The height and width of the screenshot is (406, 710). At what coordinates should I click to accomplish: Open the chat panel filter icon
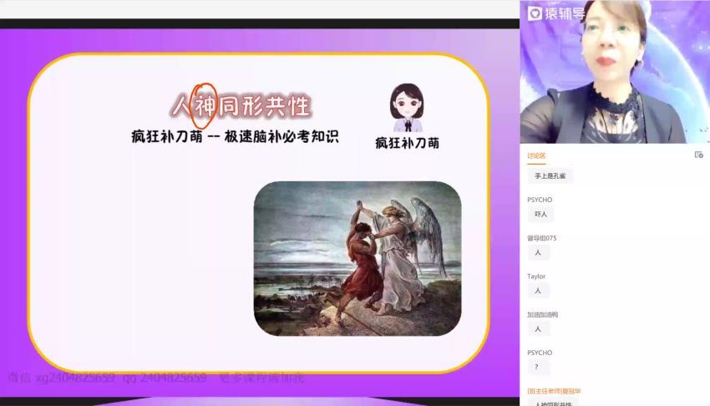point(698,155)
